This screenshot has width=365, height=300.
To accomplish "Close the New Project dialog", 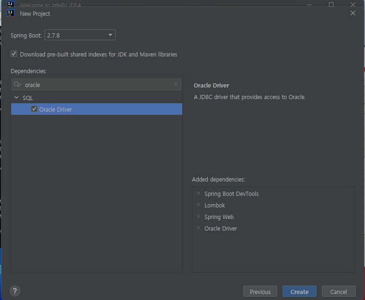I will (x=353, y=13).
